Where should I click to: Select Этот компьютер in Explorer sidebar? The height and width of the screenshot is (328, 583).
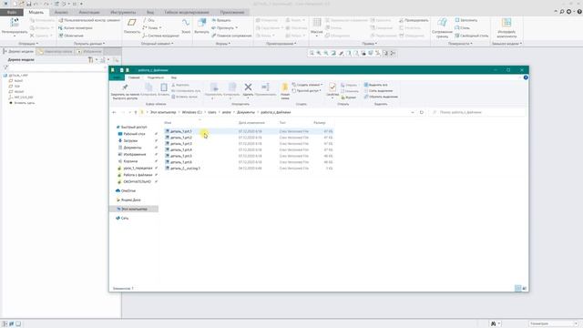(134, 209)
